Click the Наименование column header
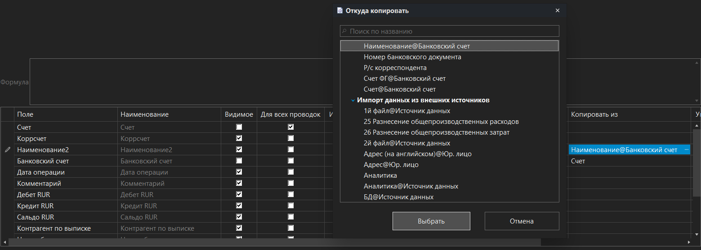 (x=169, y=114)
